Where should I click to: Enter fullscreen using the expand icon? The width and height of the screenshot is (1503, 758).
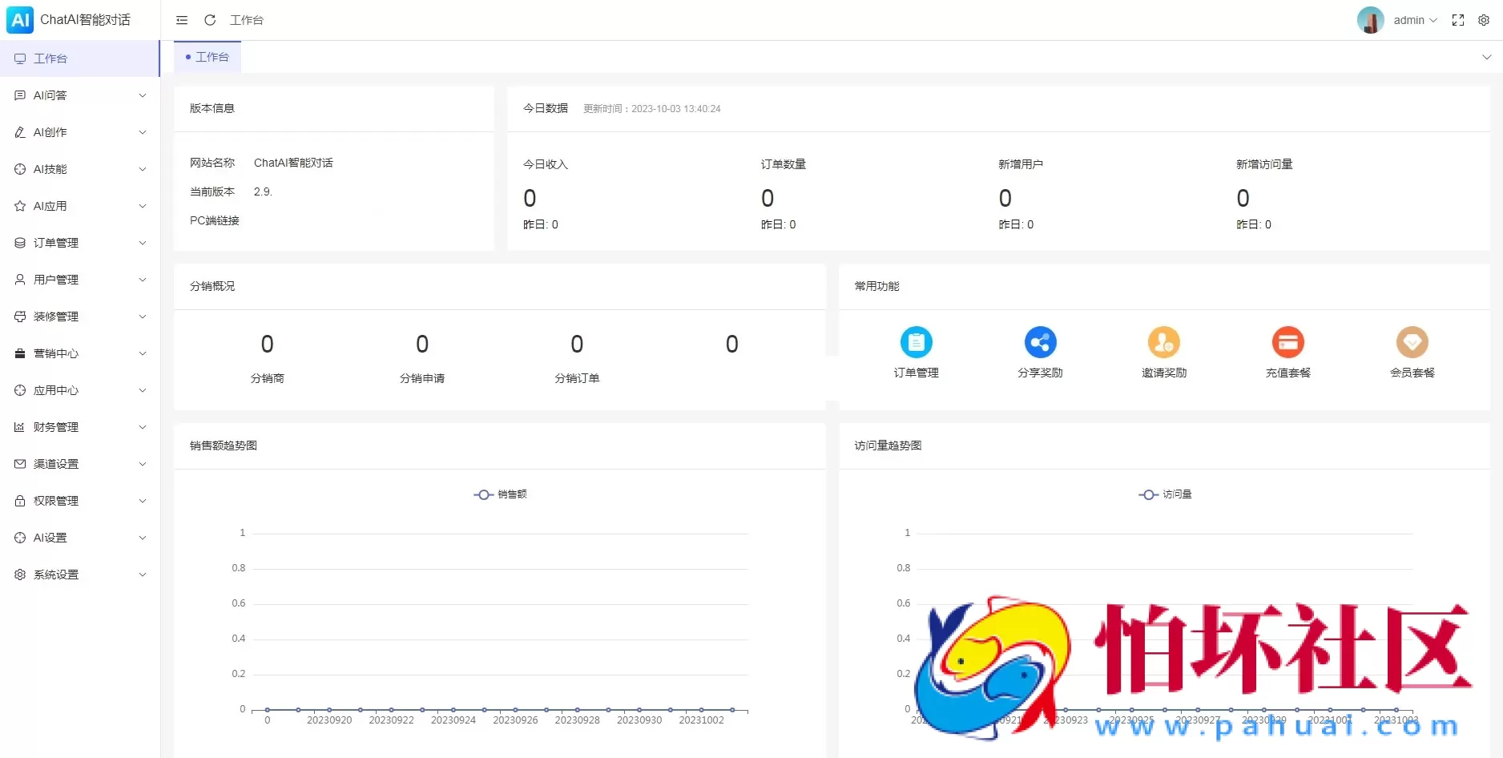click(x=1458, y=20)
